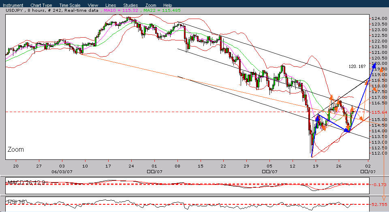389x212 pixels.
Task: Click the 52.755 RSI value
Action: pyautogui.click(x=379, y=205)
